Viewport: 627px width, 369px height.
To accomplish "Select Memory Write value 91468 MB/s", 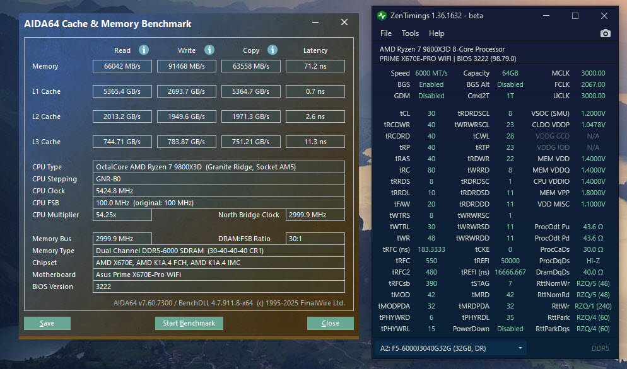I will 187,66.
